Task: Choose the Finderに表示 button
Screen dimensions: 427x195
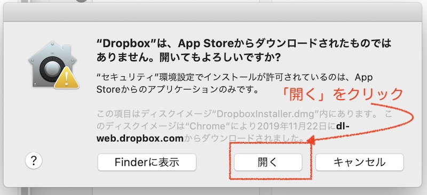Action: pyautogui.click(x=147, y=162)
